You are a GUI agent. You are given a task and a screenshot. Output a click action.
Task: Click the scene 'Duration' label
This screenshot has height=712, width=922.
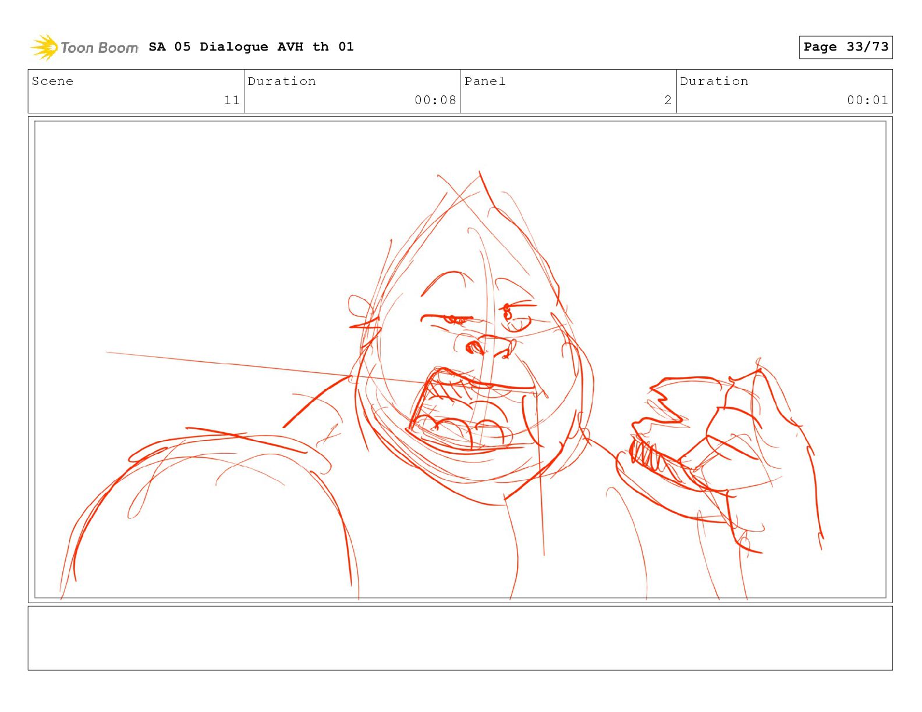point(282,81)
